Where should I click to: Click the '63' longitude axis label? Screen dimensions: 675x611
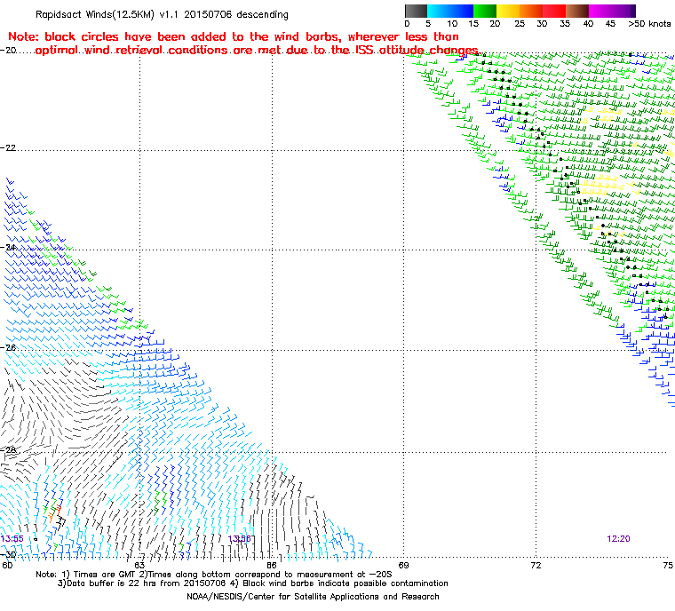point(139,566)
